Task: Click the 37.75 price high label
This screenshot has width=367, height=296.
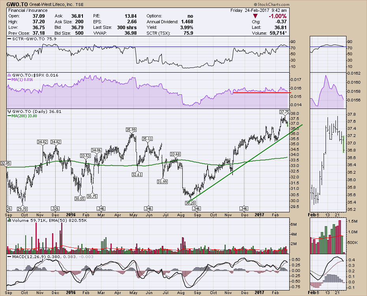Action: point(285,112)
